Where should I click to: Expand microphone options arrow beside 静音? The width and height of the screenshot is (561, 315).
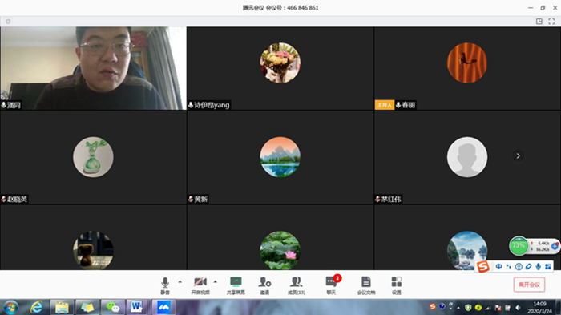point(180,281)
